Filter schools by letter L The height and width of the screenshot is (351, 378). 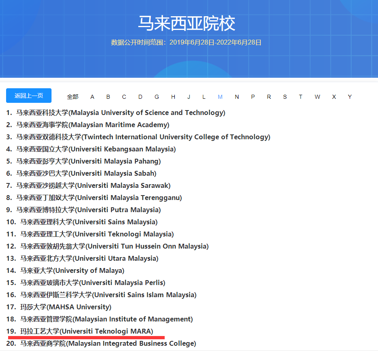click(204, 97)
